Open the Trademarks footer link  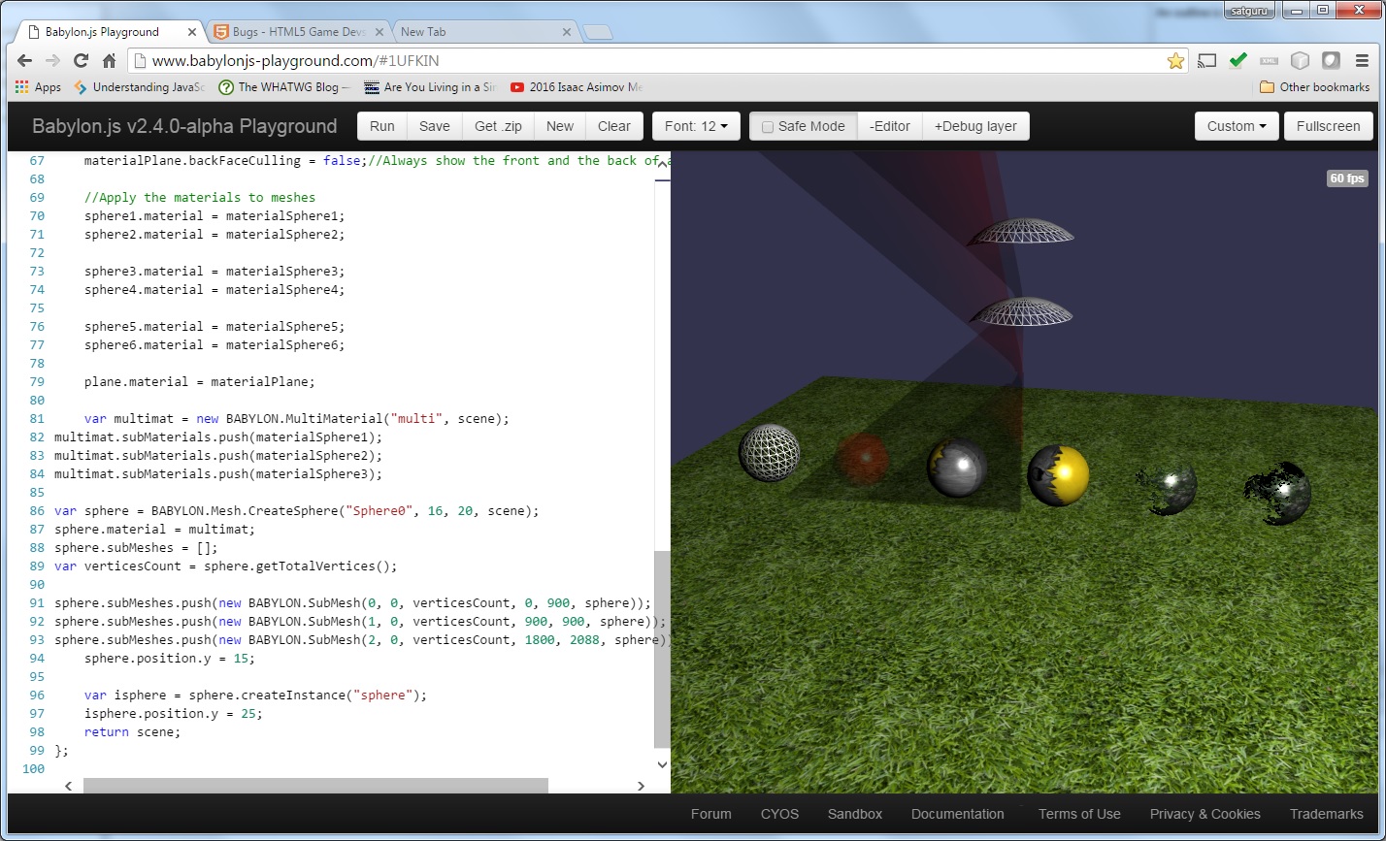[1327, 814]
